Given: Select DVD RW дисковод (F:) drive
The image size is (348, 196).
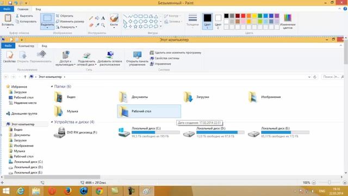Looking at the screenshot, I should (76, 132).
